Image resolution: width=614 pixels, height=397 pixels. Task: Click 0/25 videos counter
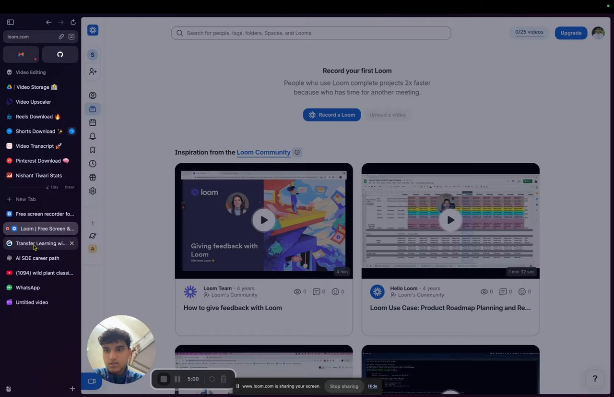pos(529,32)
